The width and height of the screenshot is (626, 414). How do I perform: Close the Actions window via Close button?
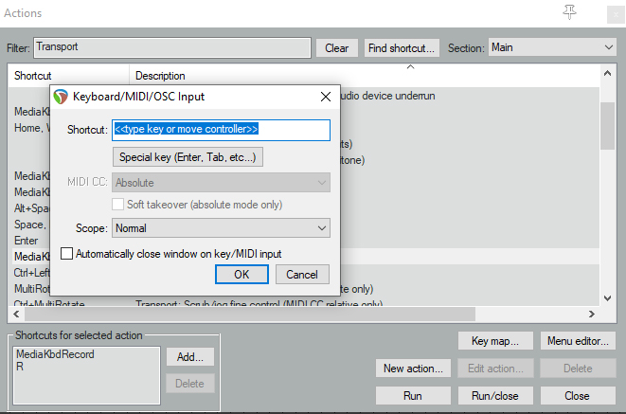[577, 396]
